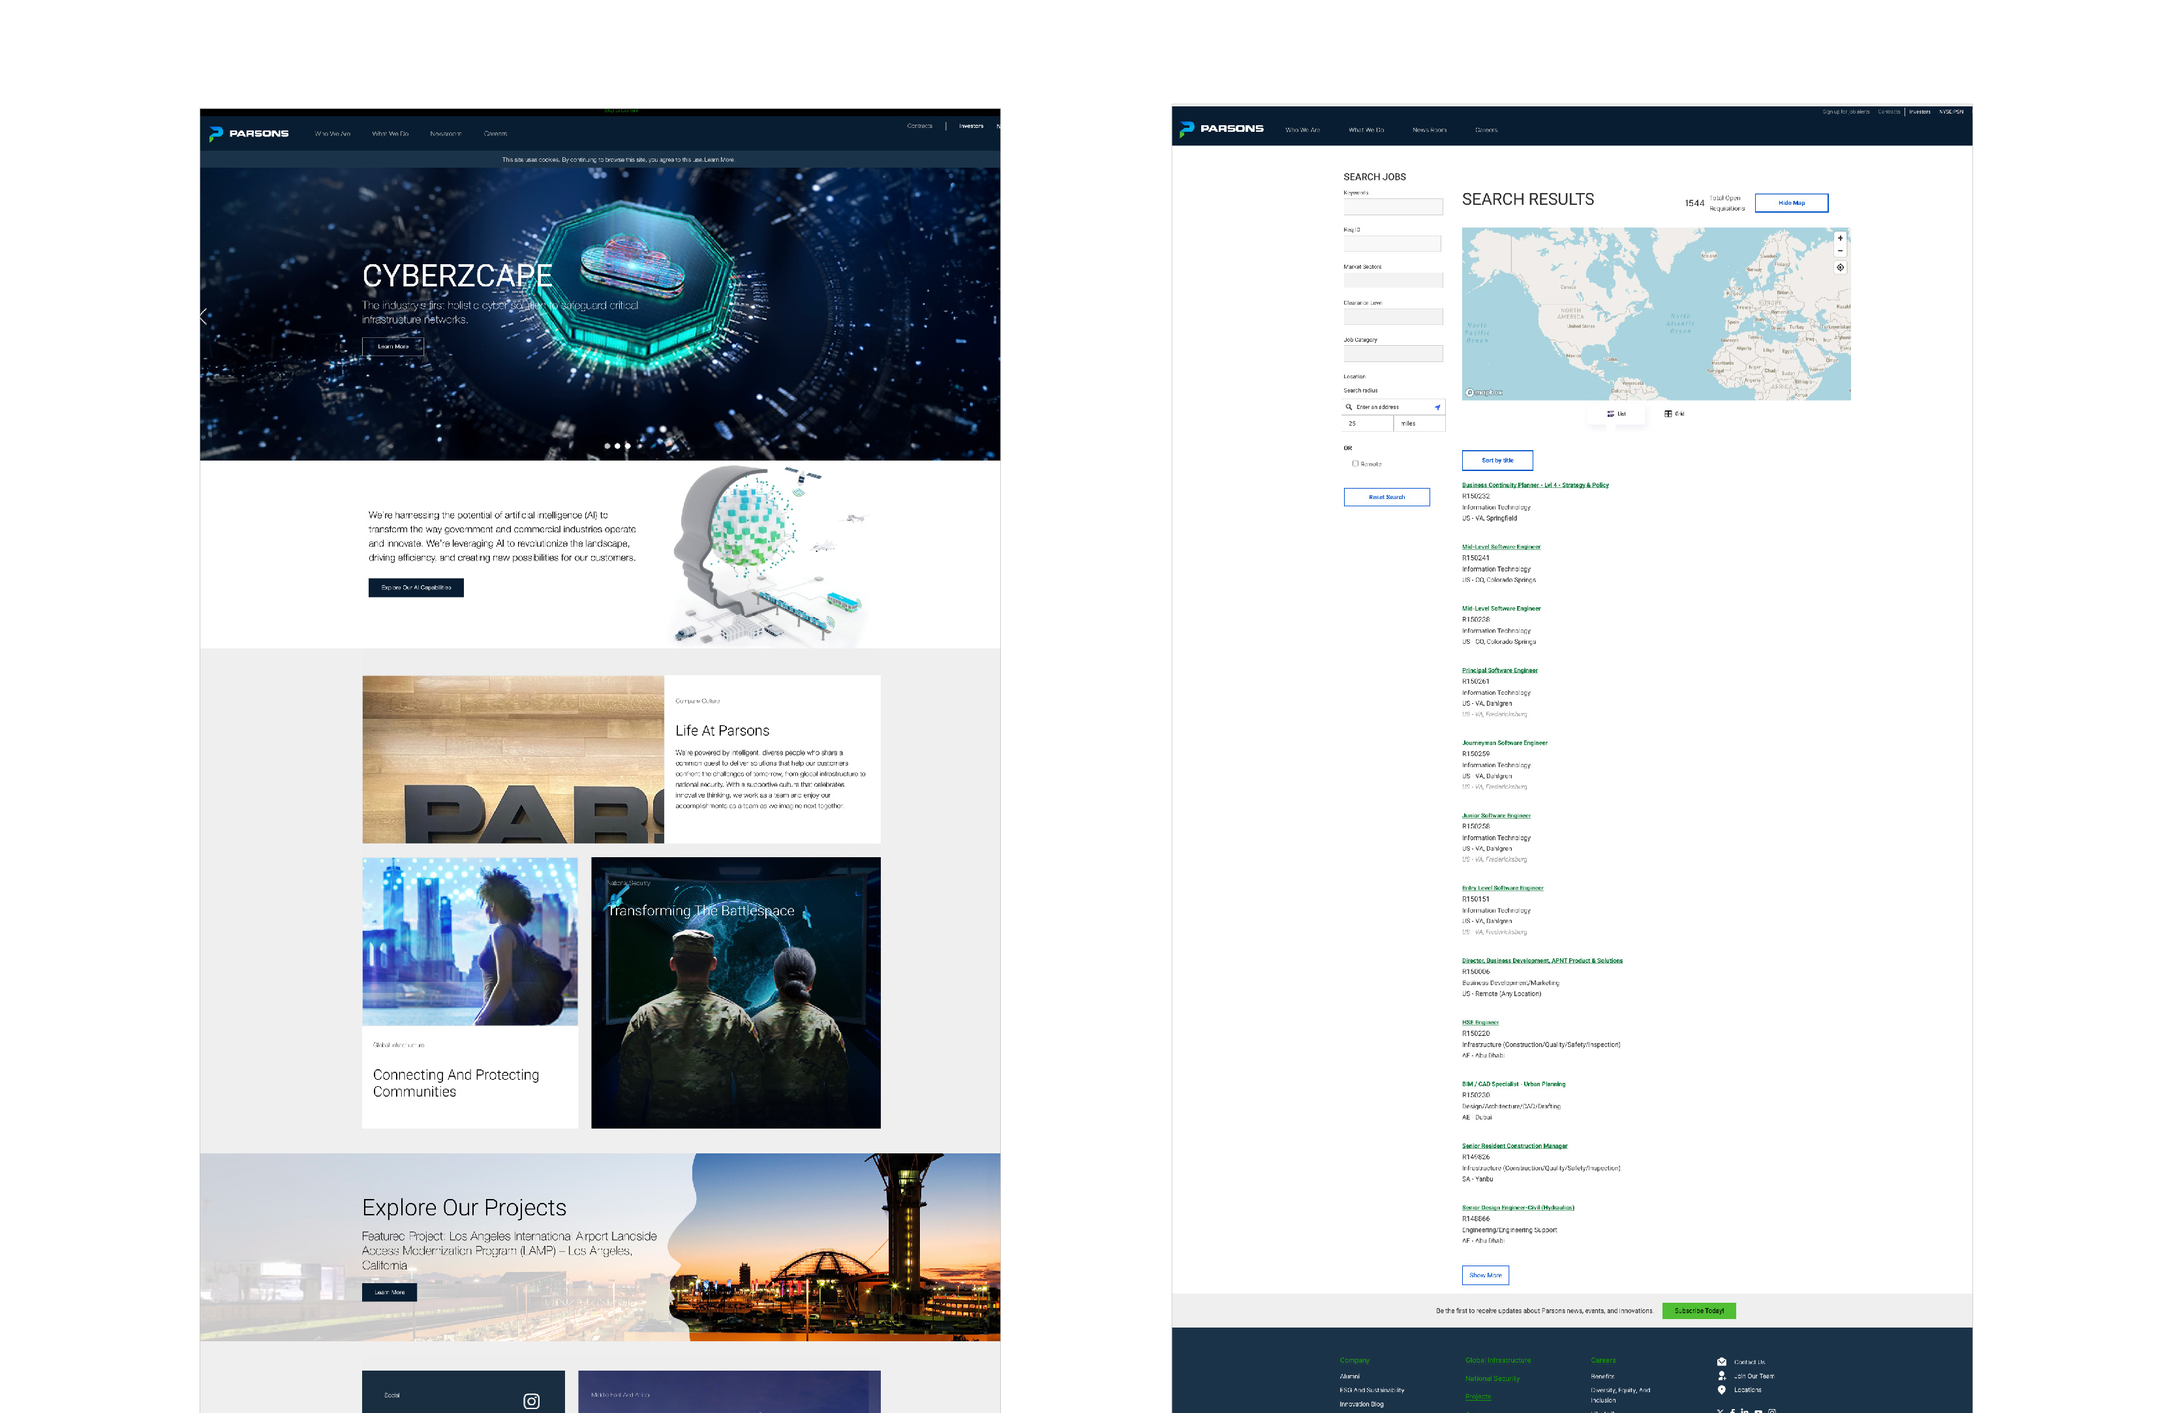Click inside the Keywords input field

click(x=1392, y=207)
